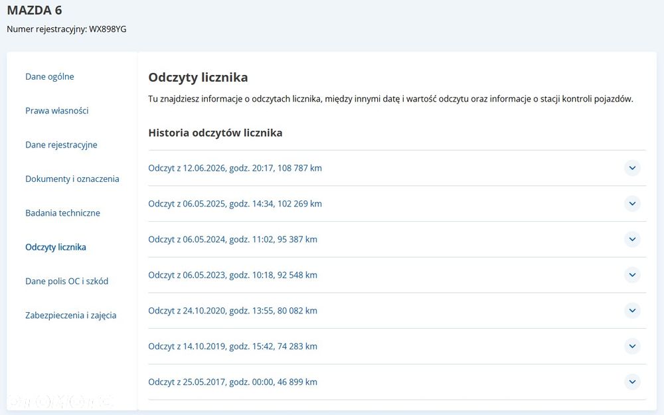Click the description paragraph starting with Tu znajdziesz

[x=390, y=99]
